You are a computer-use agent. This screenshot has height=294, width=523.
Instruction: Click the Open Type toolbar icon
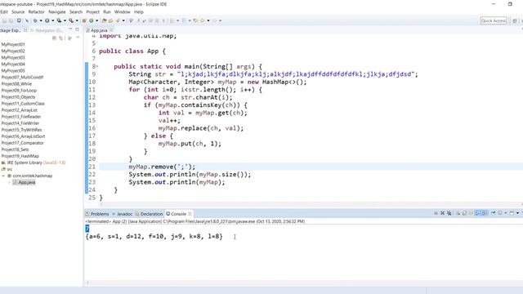point(104,20)
